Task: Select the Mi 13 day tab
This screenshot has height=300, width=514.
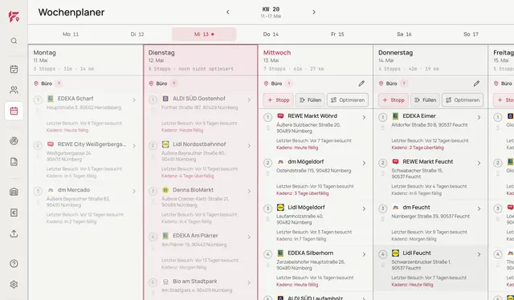Action: coord(204,34)
